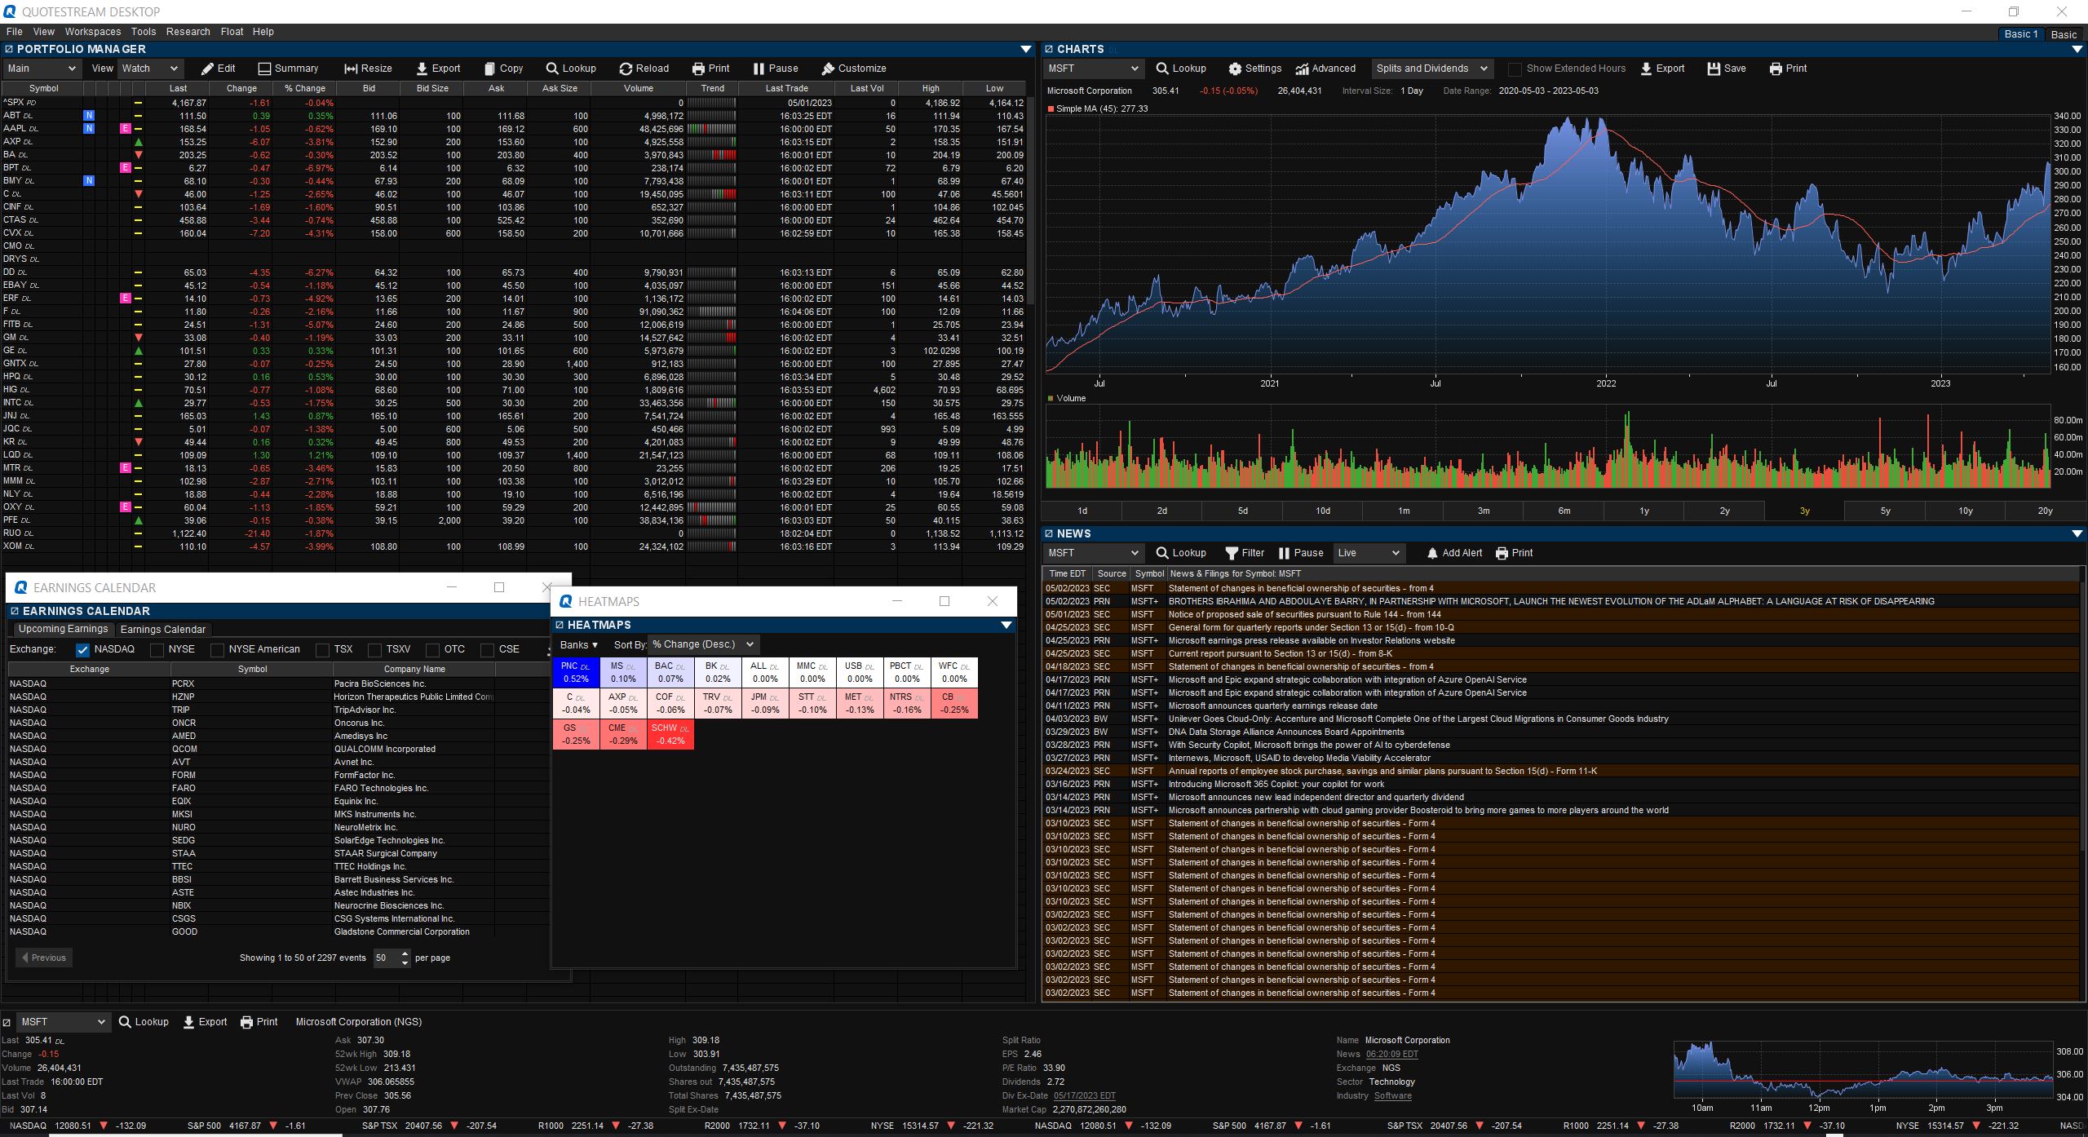
Task: Check the NYSE exchange filter
Action: [157, 650]
